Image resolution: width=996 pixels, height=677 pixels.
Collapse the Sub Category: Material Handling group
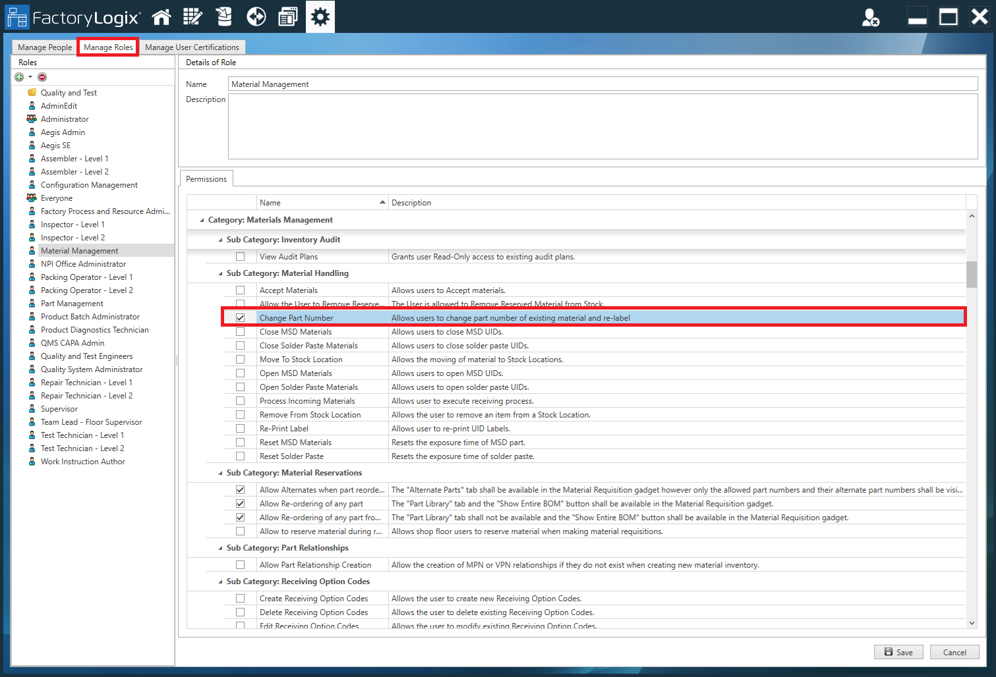220,273
